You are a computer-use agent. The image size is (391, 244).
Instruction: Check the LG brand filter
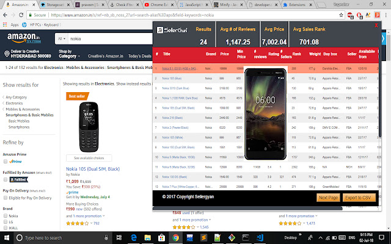(x=5, y=221)
